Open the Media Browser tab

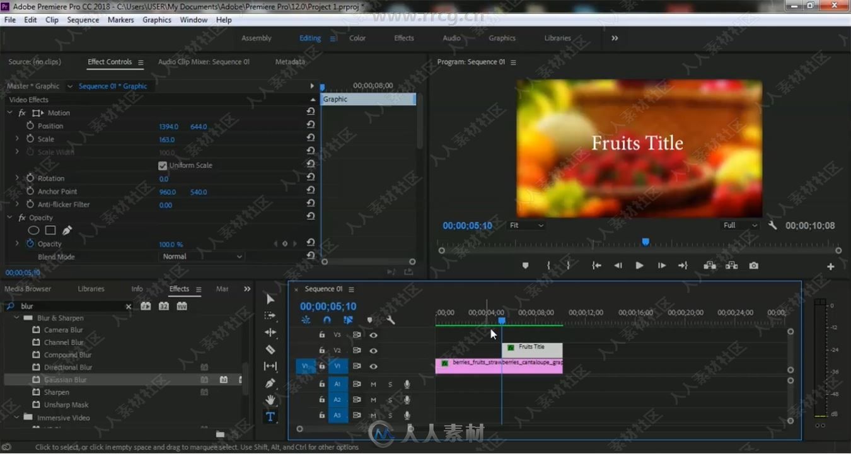pos(28,289)
